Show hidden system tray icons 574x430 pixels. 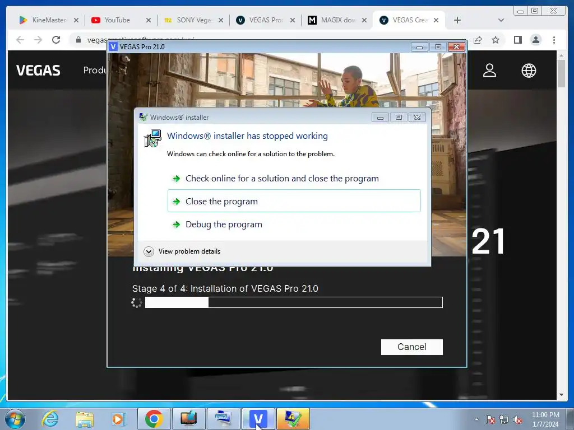476,419
